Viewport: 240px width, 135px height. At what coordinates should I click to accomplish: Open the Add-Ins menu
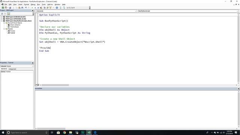(x=50, y=4)
